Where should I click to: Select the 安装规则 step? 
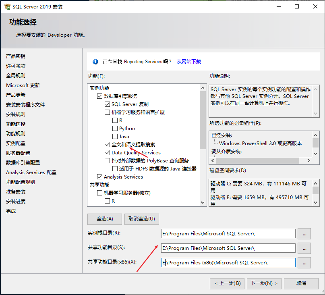pos(16,114)
